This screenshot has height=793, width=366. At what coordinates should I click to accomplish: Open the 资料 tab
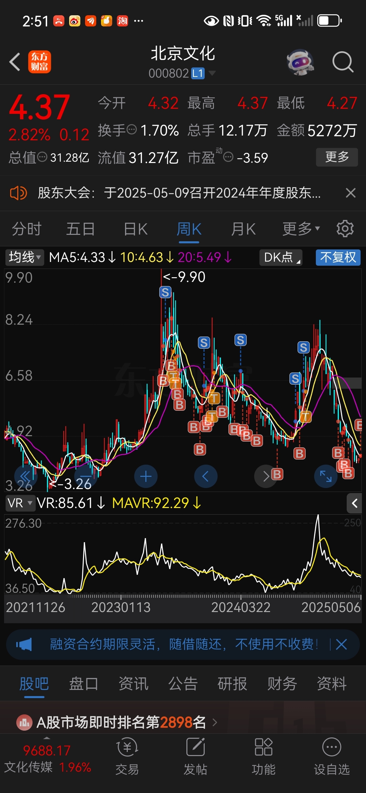[x=331, y=684]
